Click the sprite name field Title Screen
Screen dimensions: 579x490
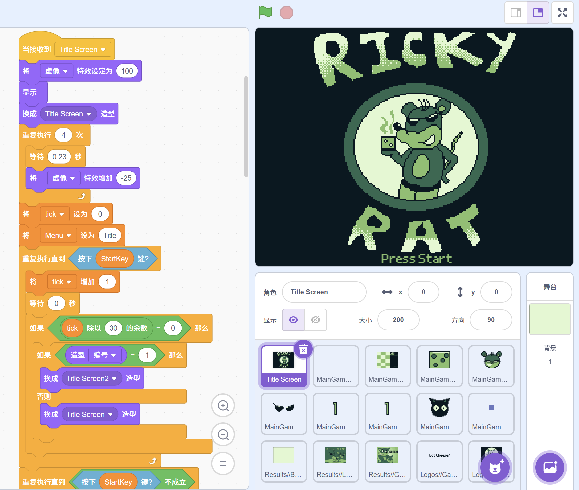click(324, 292)
